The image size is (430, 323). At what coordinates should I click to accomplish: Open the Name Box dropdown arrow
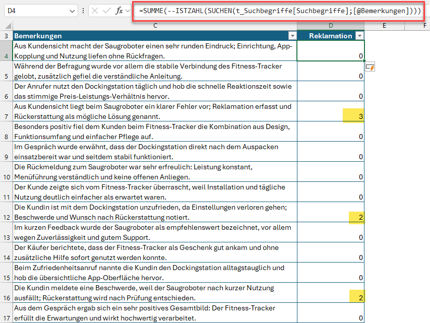point(72,11)
